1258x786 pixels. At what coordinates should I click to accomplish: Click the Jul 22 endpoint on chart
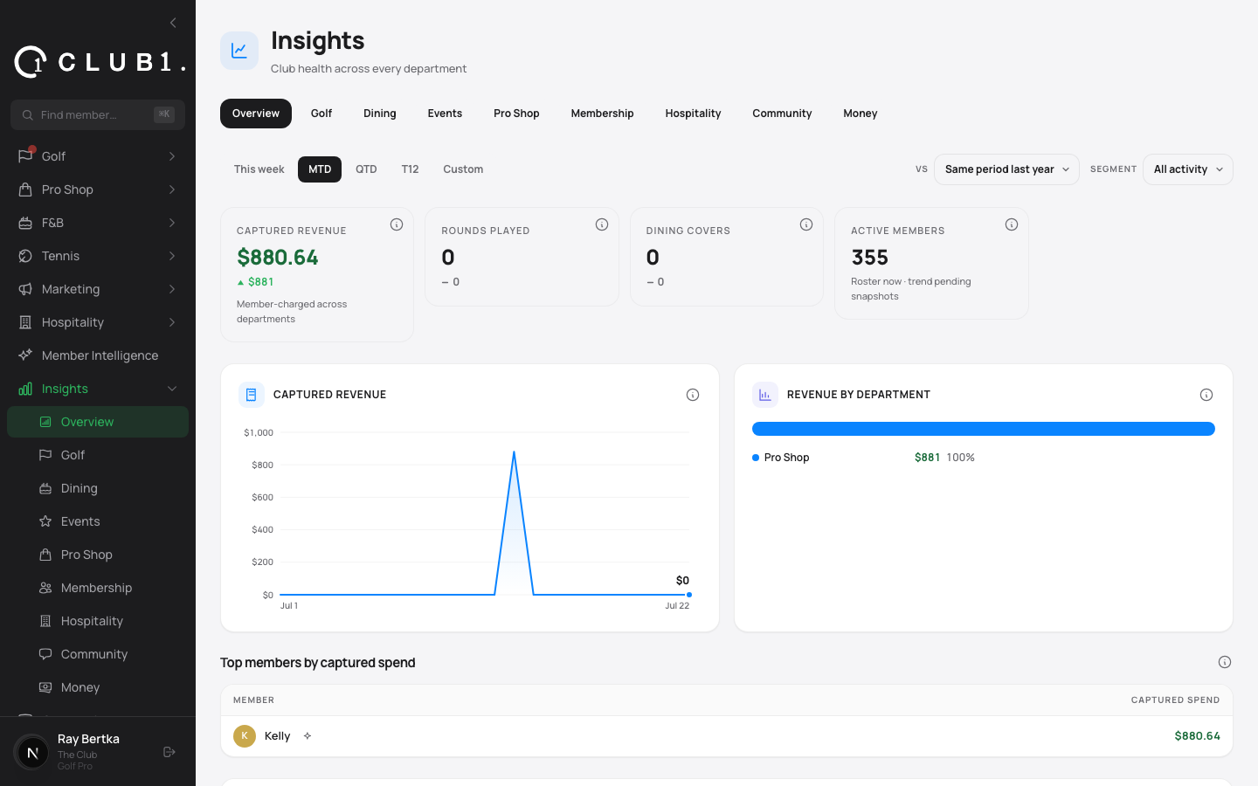[689, 595]
